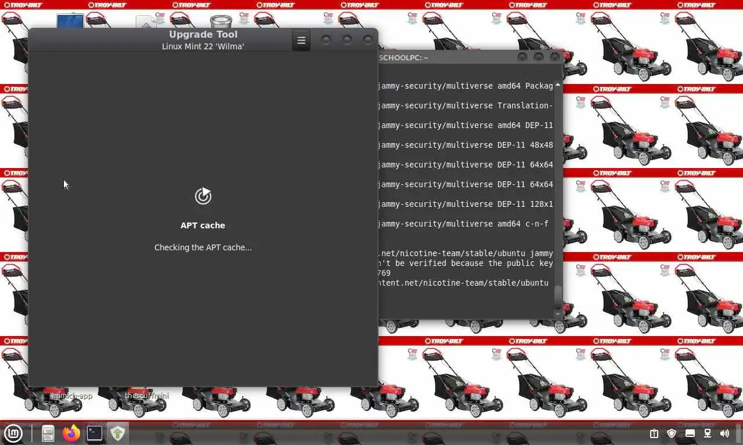Click the terminal scrollbar down arrow

[x=558, y=313]
